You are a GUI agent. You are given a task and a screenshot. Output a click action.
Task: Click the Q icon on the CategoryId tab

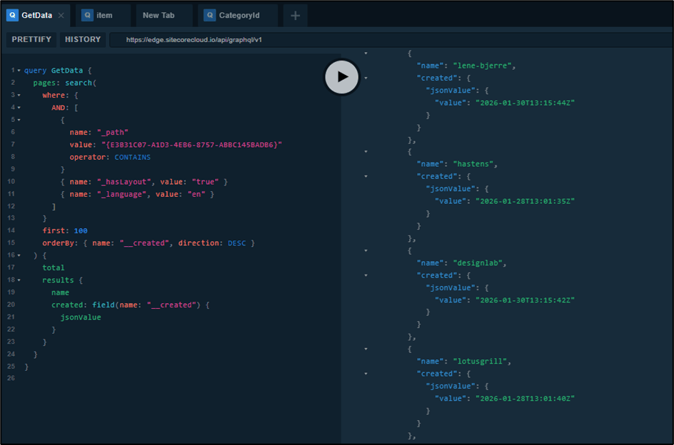coord(210,16)
